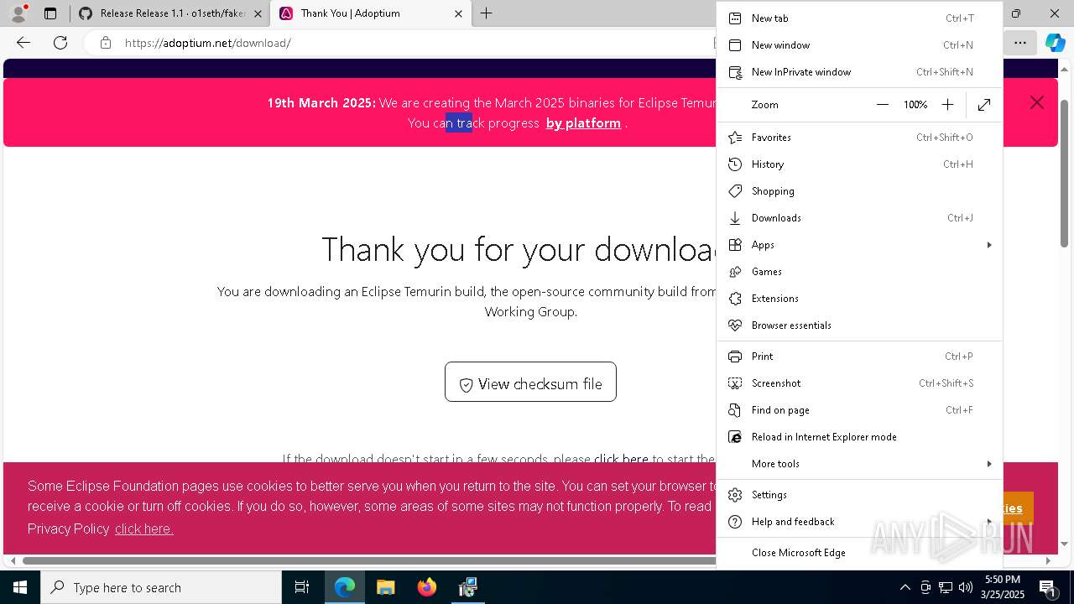Select Find on page
1074x604 pixels.
point(859,410)
